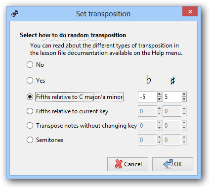211x189 pixels.
Task: Decrease the sharp value showing 5
Action: [x=184, y=99]
